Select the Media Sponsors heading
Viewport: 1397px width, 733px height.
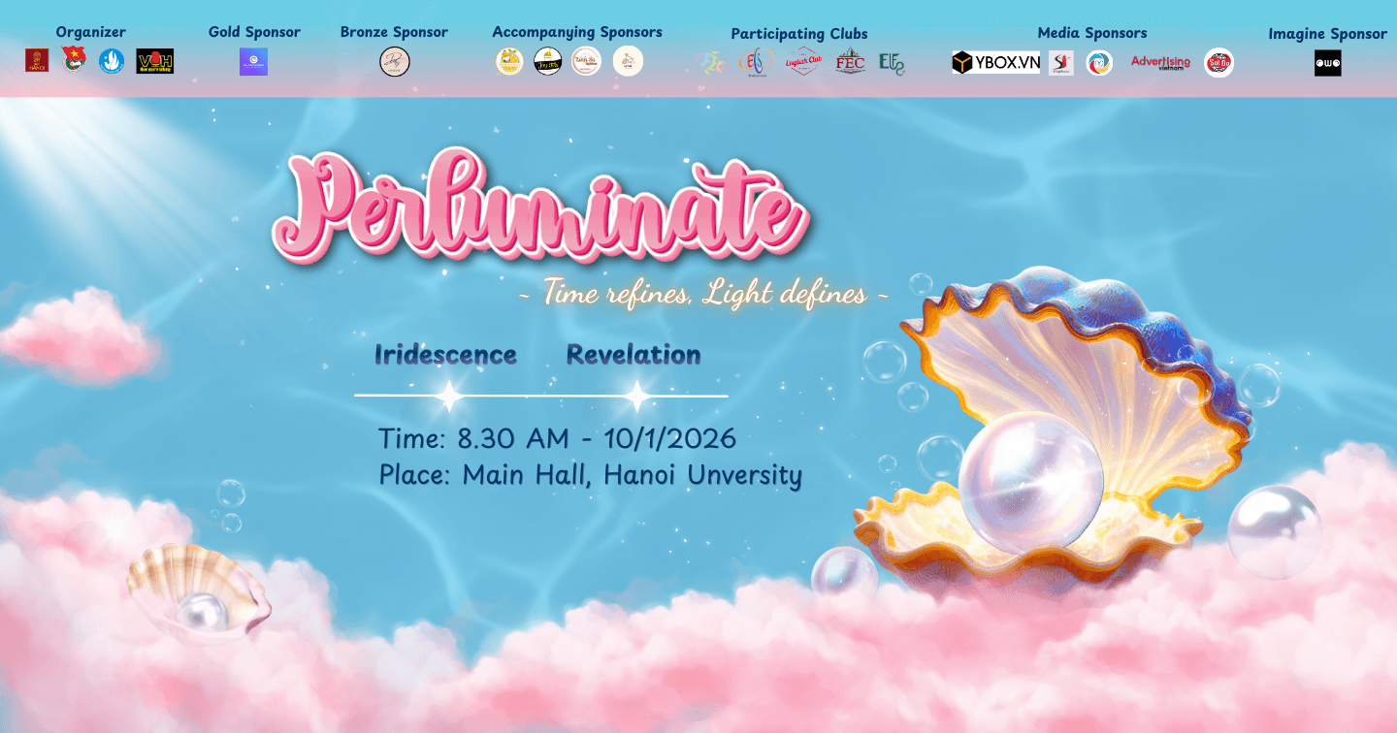(1092, 33)
